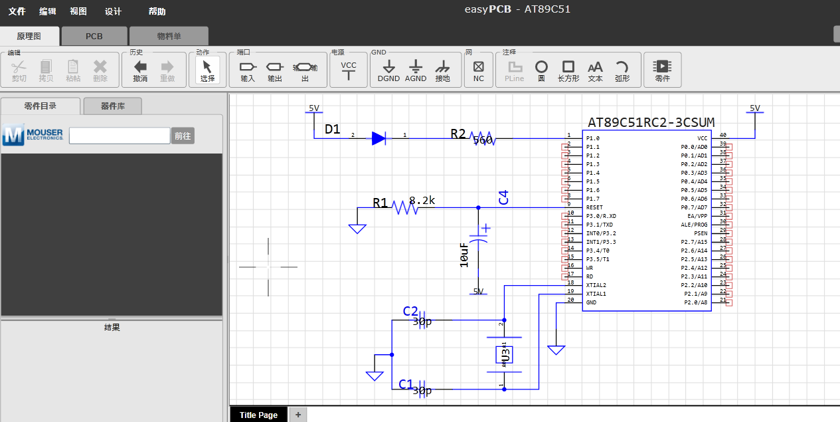Select the text (文本) annotation tool
The width and height of the screenshot is (840, 422).
(x=595, y=67)
